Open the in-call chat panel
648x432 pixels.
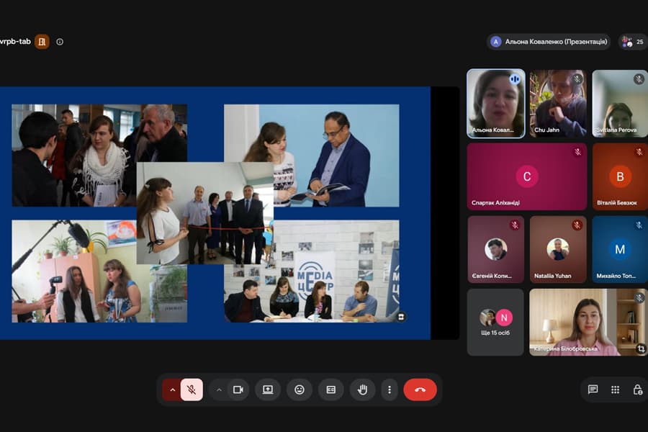(x=593, y=390)
